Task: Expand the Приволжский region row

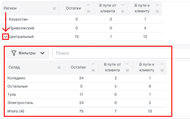Action: tap(5, 28)
